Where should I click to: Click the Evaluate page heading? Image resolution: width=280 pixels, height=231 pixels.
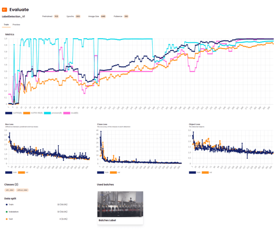click(x=19, y=9)
